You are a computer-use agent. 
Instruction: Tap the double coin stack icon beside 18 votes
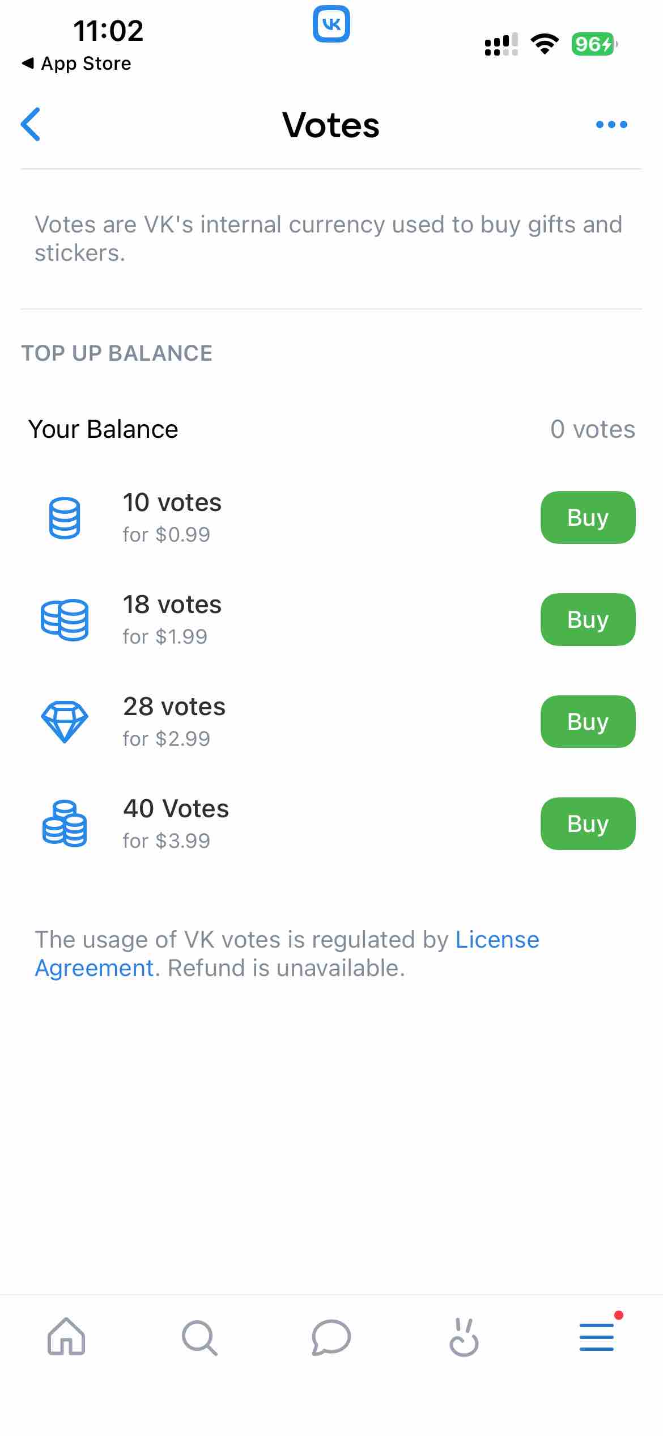[64, 619]
